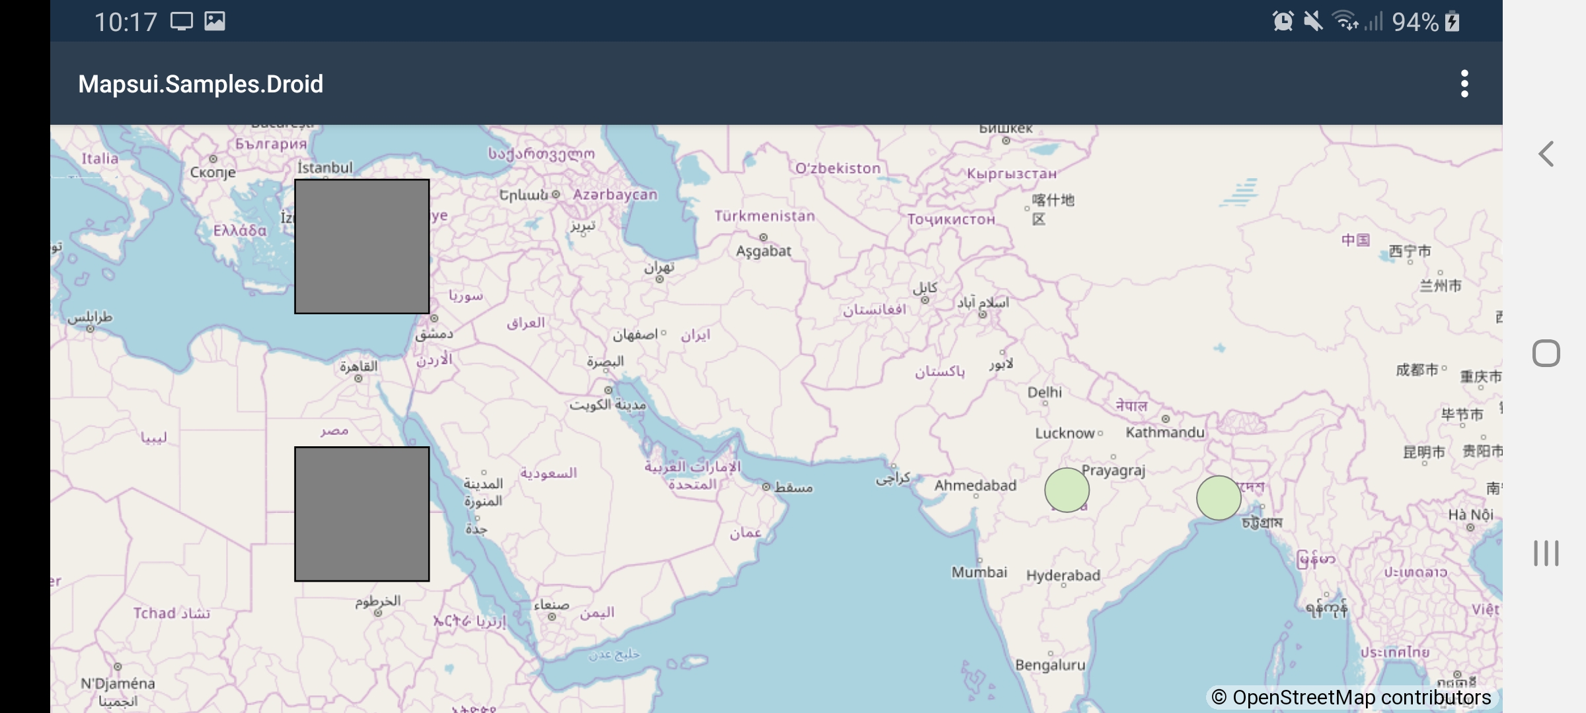Click the 10:17 clock text

click(x=126, y=22)
